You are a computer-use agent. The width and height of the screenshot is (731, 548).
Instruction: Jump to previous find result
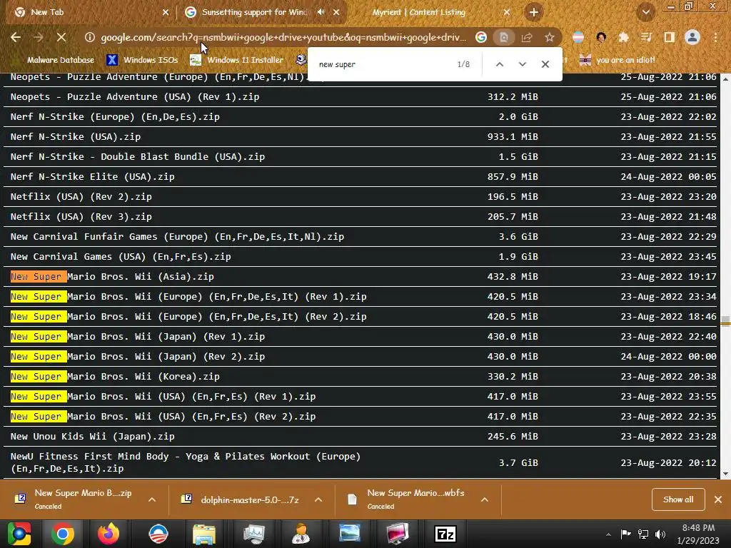click(499, 64)
